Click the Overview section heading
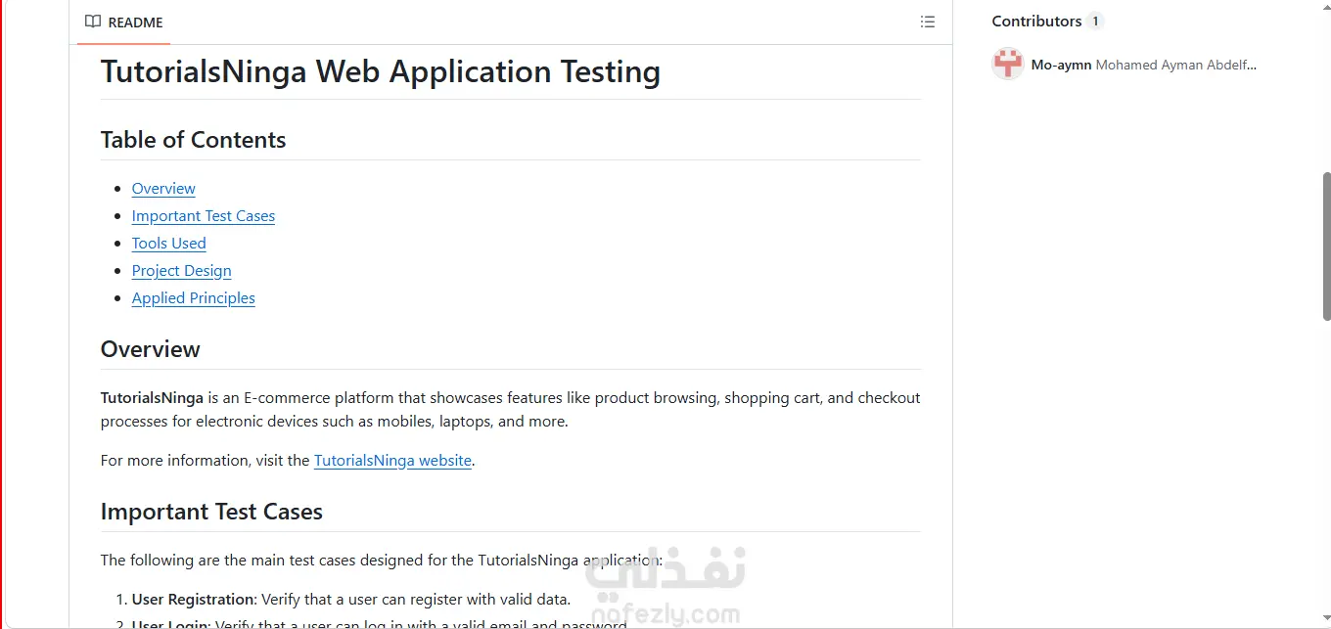Viewport: 1331px width, 629px height. pos(151,349)
